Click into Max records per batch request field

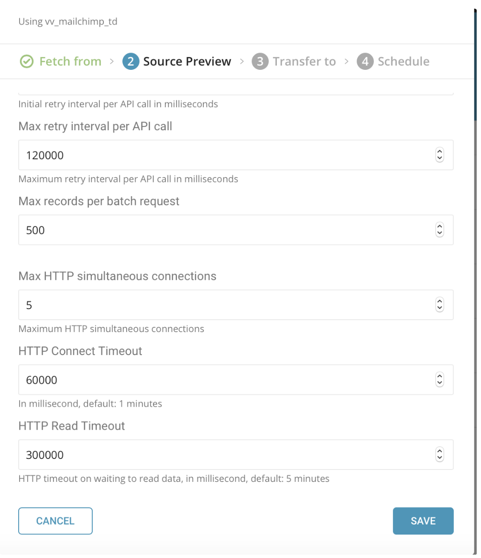click(225, 230)
